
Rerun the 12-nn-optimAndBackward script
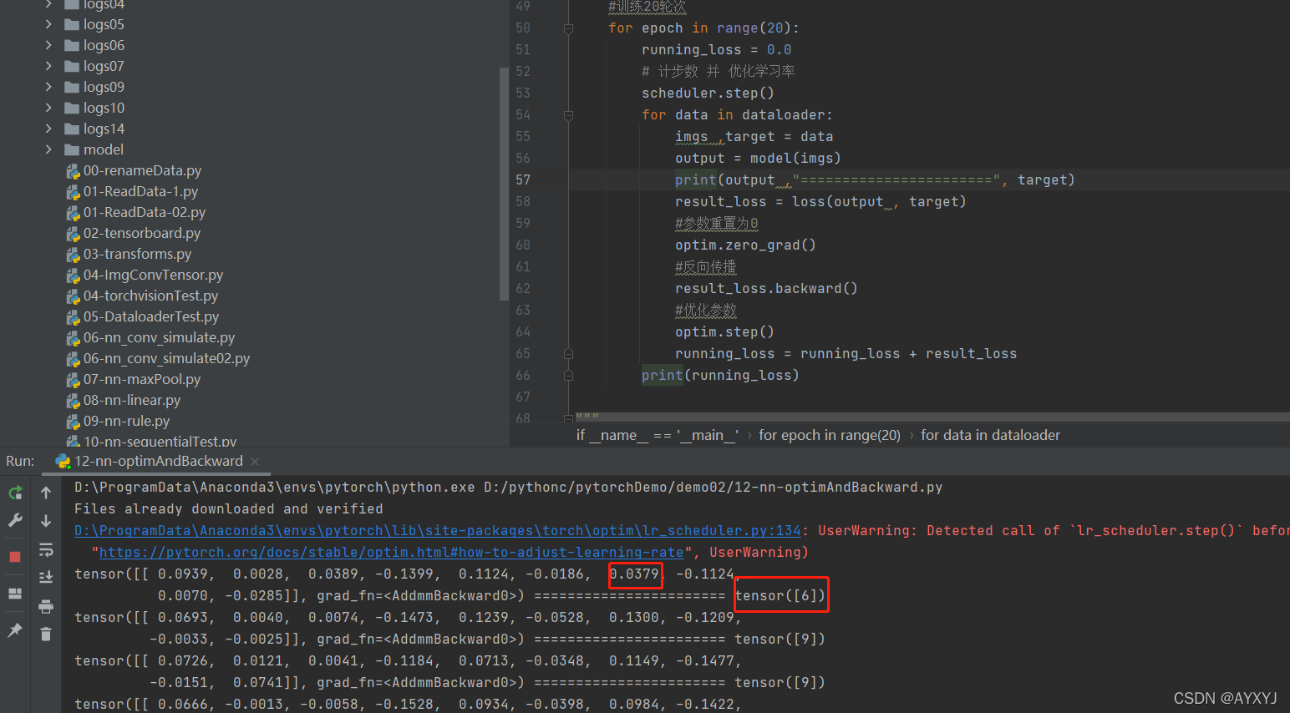15,493
